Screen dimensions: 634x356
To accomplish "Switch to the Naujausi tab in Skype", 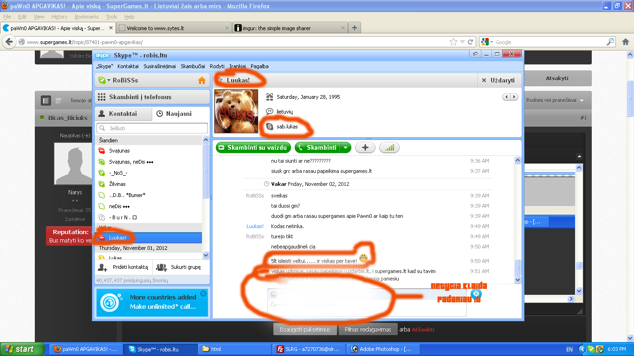I will coord(181,114).
